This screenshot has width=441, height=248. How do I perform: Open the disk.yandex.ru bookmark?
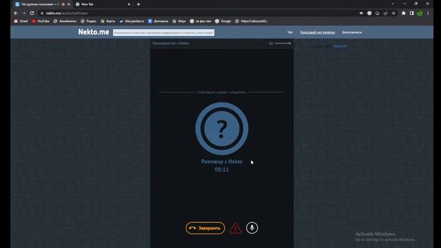click(132, 21)
